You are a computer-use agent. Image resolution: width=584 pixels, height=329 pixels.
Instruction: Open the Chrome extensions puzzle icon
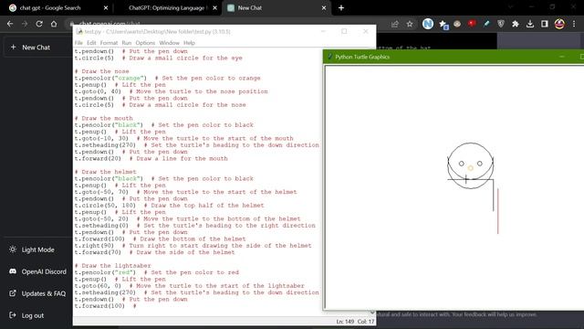coord(516,24)
